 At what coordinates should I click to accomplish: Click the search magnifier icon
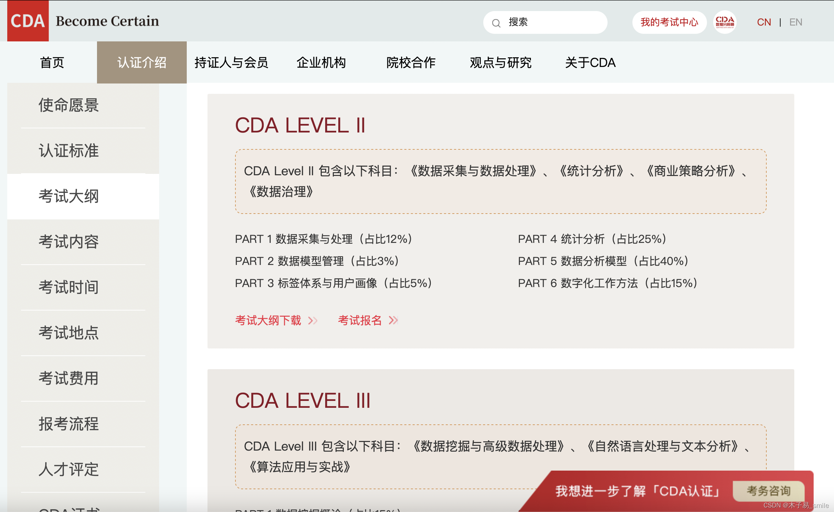pos(496,23)
